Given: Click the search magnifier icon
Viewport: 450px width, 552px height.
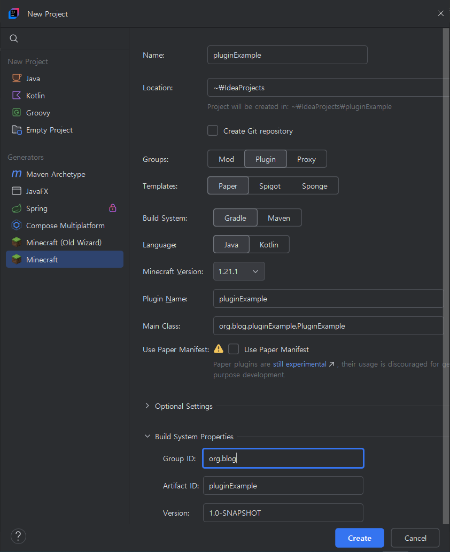Looking at the screenshot, I should pos(14,38).
